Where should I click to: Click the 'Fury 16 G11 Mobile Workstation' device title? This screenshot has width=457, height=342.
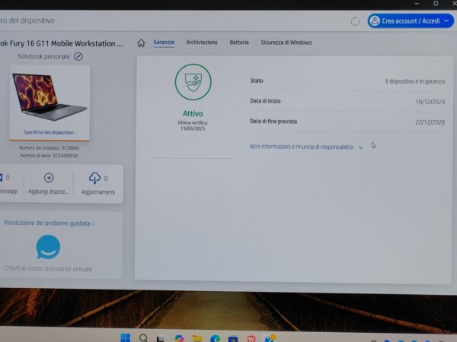click(x=61, y=43)
